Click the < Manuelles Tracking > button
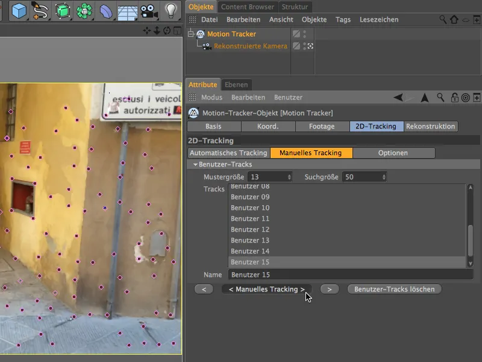This screenshot has width=482, height=362. [267, 289]
